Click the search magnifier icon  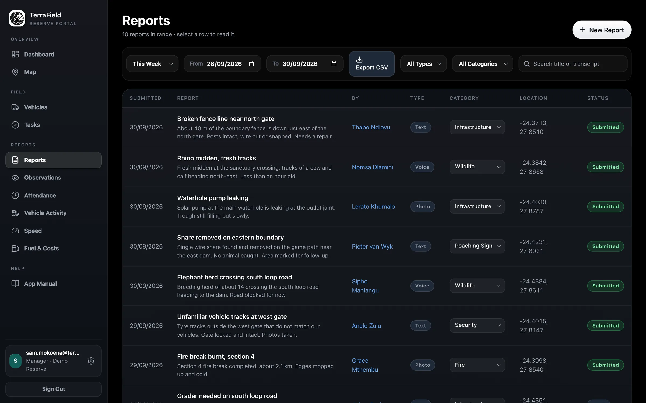[527, 64]
